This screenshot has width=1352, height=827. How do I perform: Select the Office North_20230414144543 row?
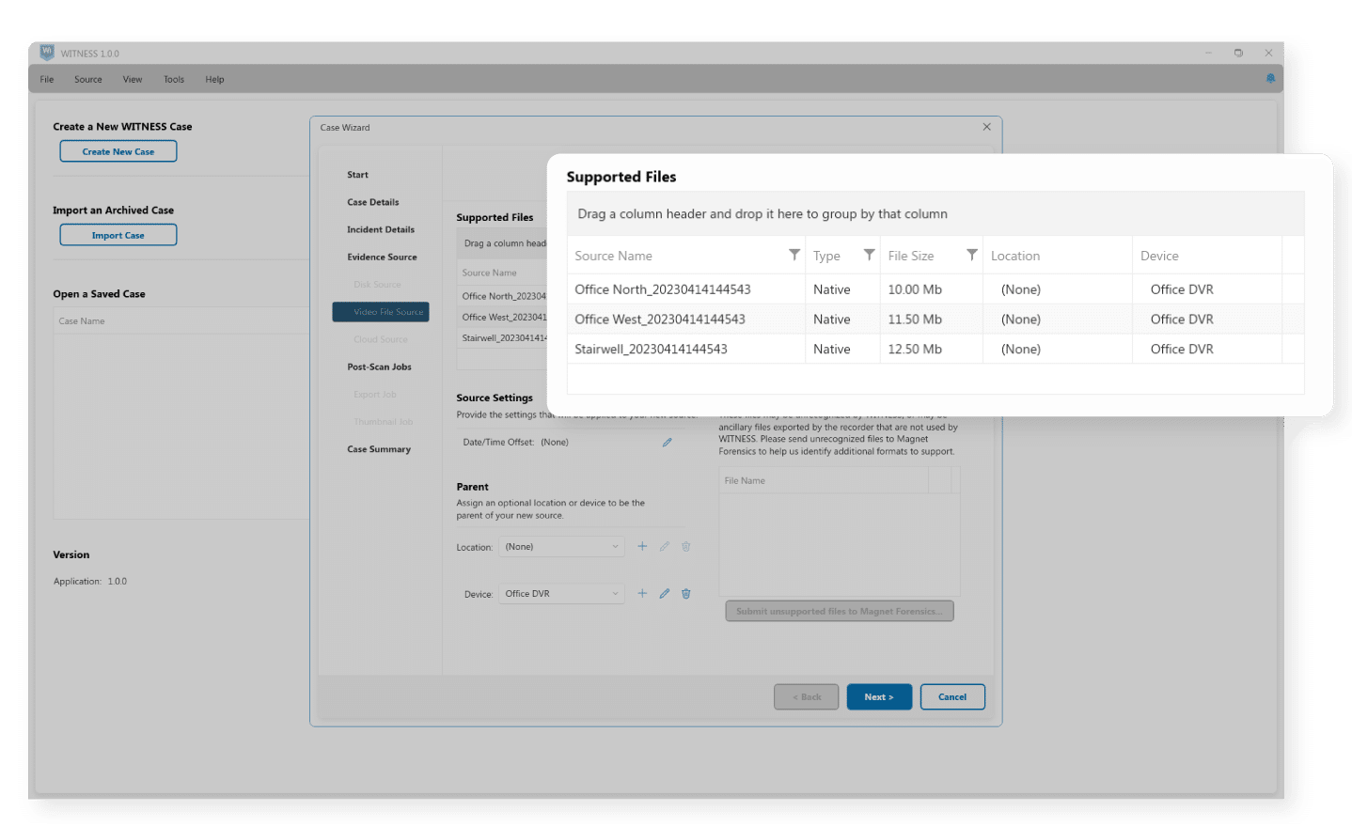[x=935, y=289]
